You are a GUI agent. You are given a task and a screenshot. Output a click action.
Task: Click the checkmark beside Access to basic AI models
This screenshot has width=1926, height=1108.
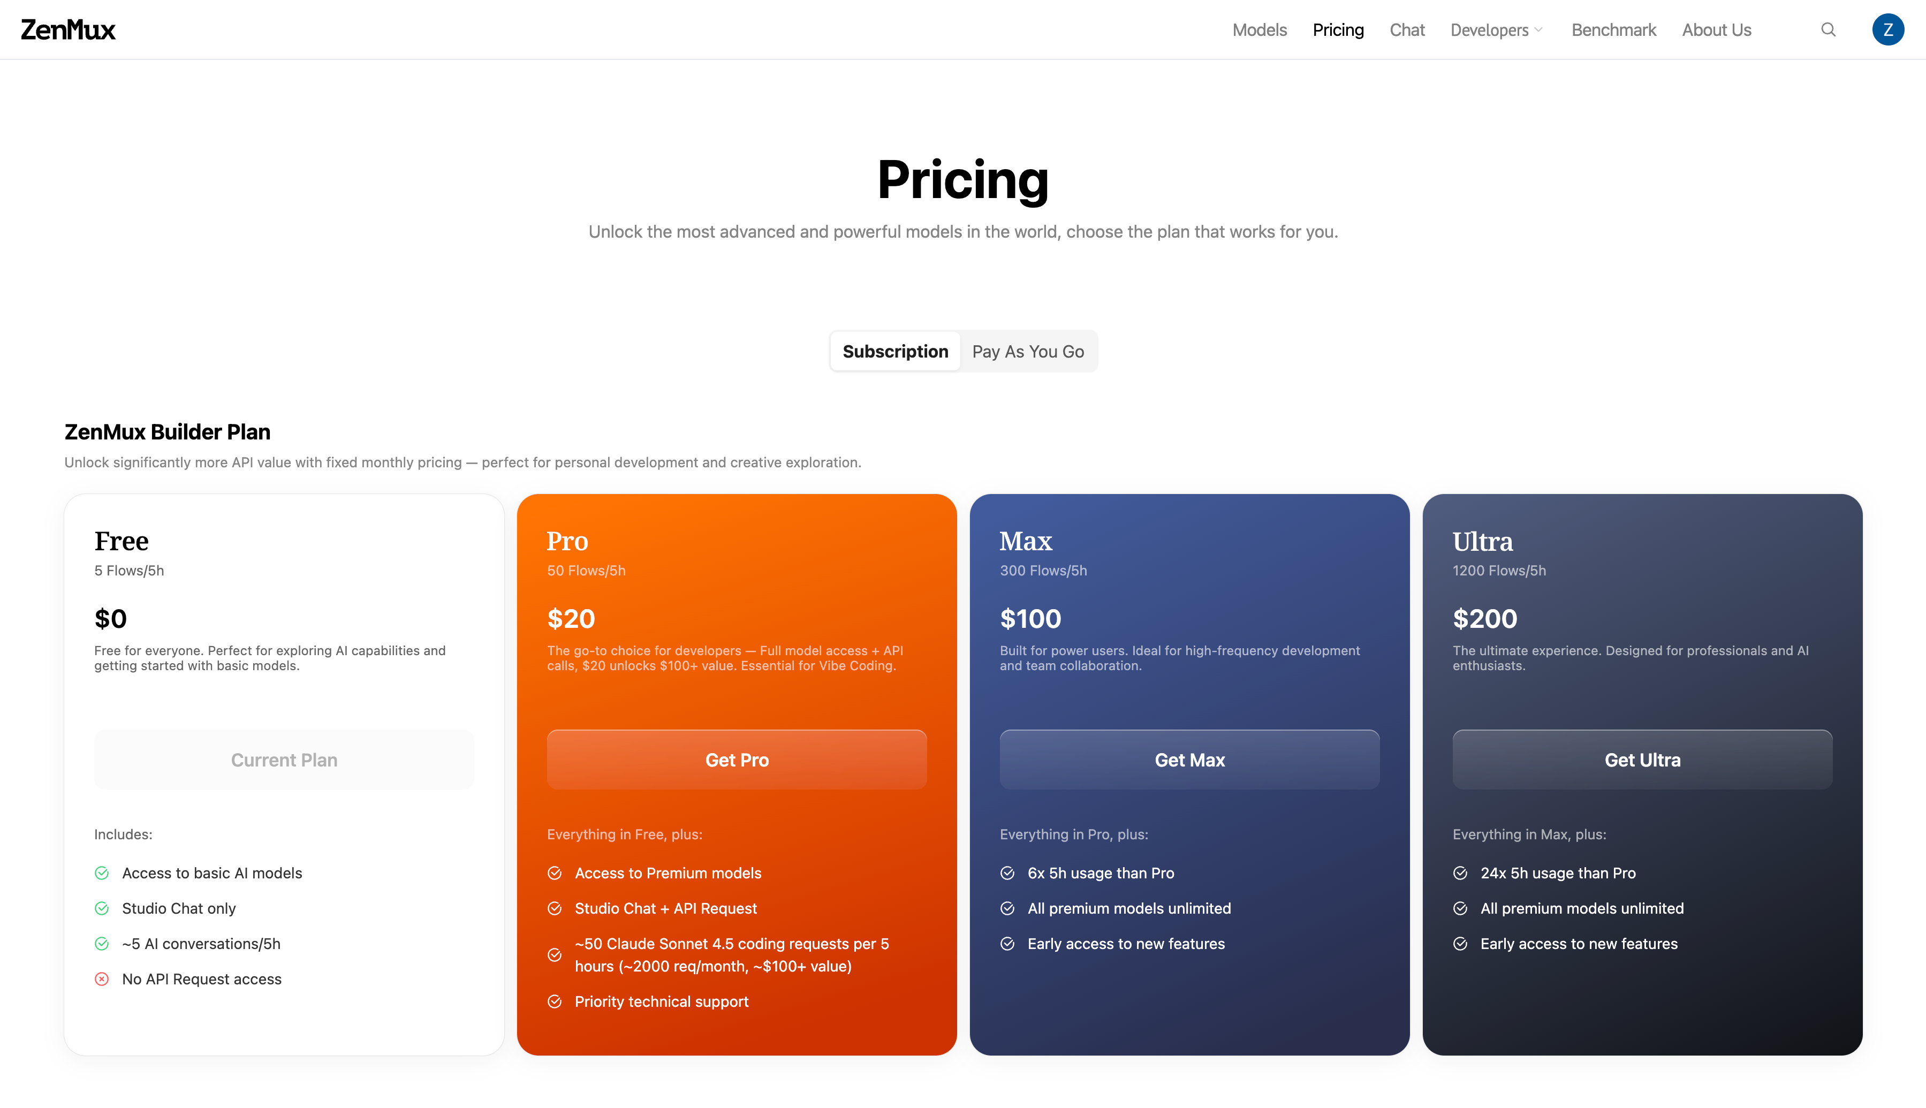click(x=102, y=874)
